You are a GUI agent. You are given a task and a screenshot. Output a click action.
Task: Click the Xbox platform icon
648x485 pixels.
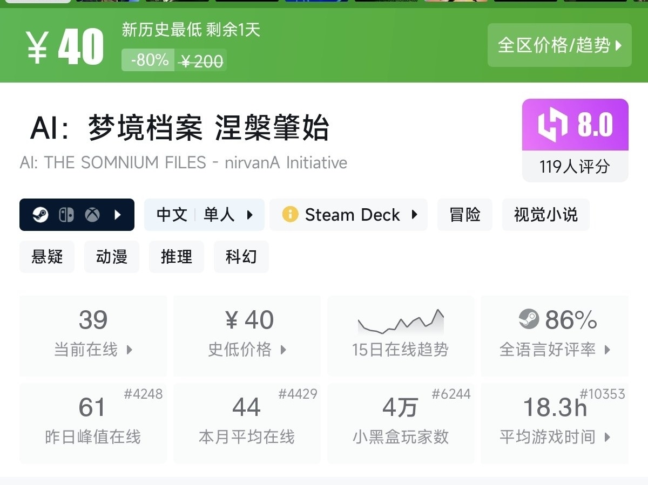point(92,215)
